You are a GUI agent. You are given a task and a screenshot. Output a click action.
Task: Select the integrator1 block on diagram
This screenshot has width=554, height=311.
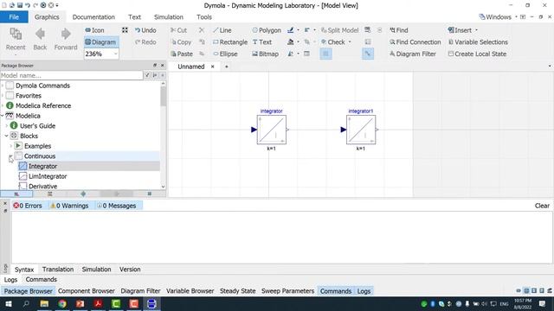point(361,130)
